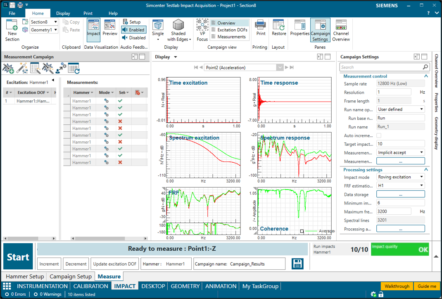The height and width of the screenshot is (299, 442).
Task: Select Disabled audio feedback option
Action: (x=133, y=38)
